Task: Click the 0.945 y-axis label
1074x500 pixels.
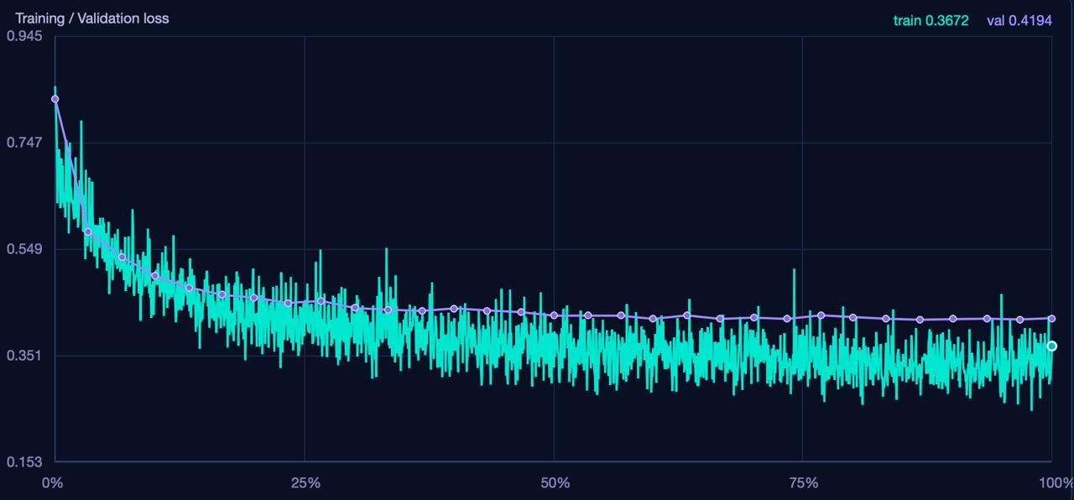Action: pyautogui.click(x=23, y=36)
